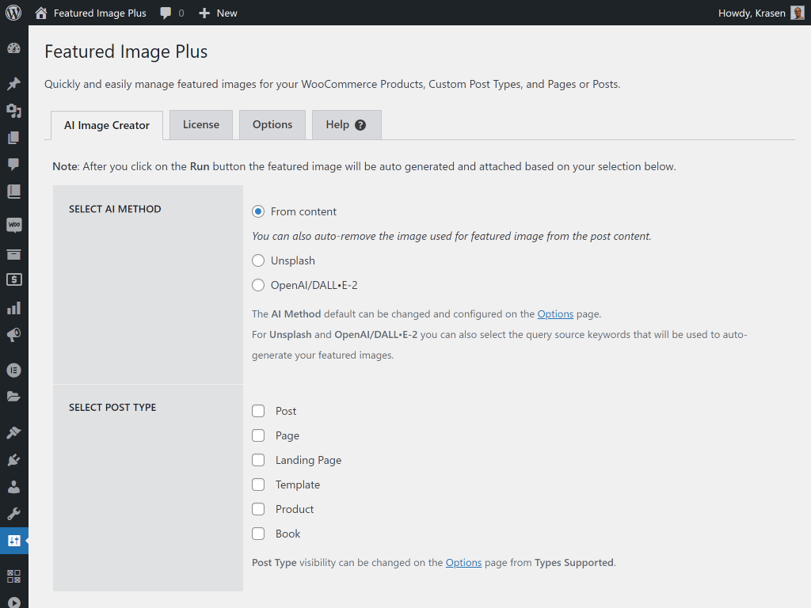Open the Analytics bar chart icon

click(x=14, y=308)
